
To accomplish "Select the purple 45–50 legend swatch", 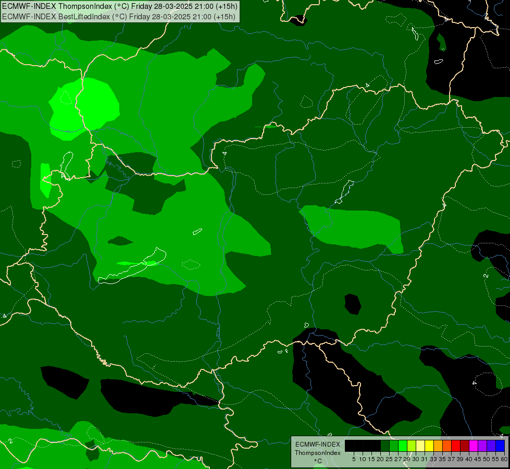I will (x=482, y=446).
